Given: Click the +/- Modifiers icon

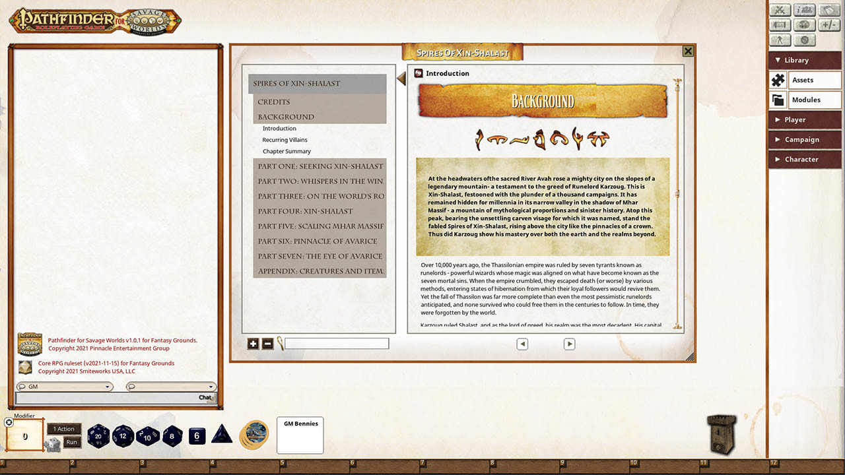Looking at the screenshot, I should click(x=828, y=24).
